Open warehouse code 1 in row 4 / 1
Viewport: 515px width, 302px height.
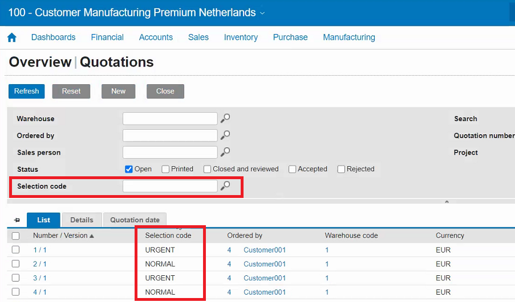327,292
